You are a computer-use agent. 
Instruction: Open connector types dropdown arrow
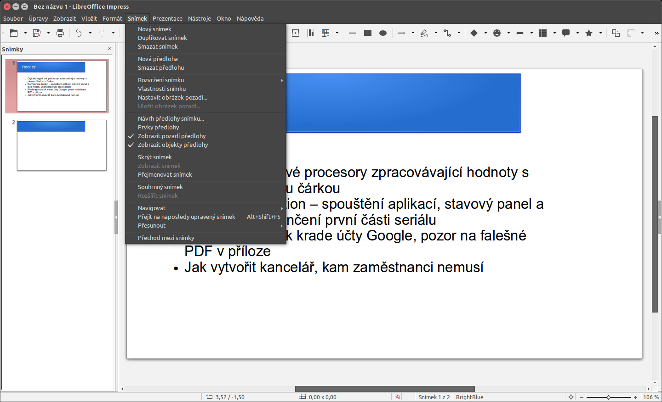coord(459,33)
